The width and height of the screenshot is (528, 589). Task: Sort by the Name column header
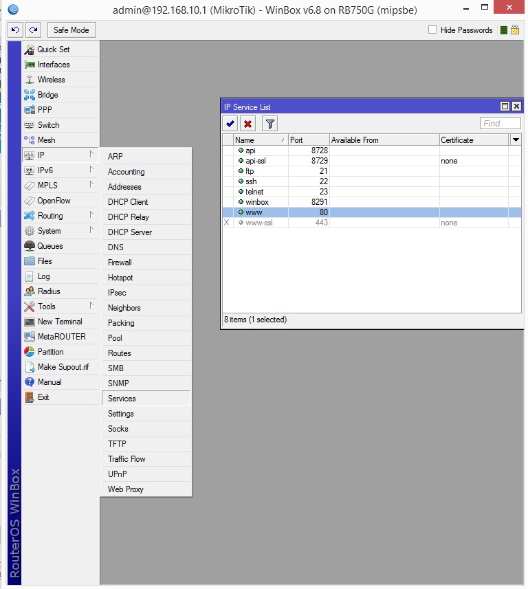pyautogui.click(x=261, y=140)
